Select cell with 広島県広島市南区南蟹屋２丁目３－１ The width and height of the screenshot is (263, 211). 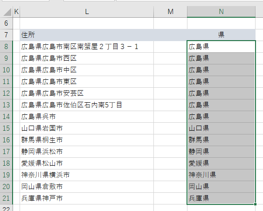pyautogui.click(x=87, y=47)
